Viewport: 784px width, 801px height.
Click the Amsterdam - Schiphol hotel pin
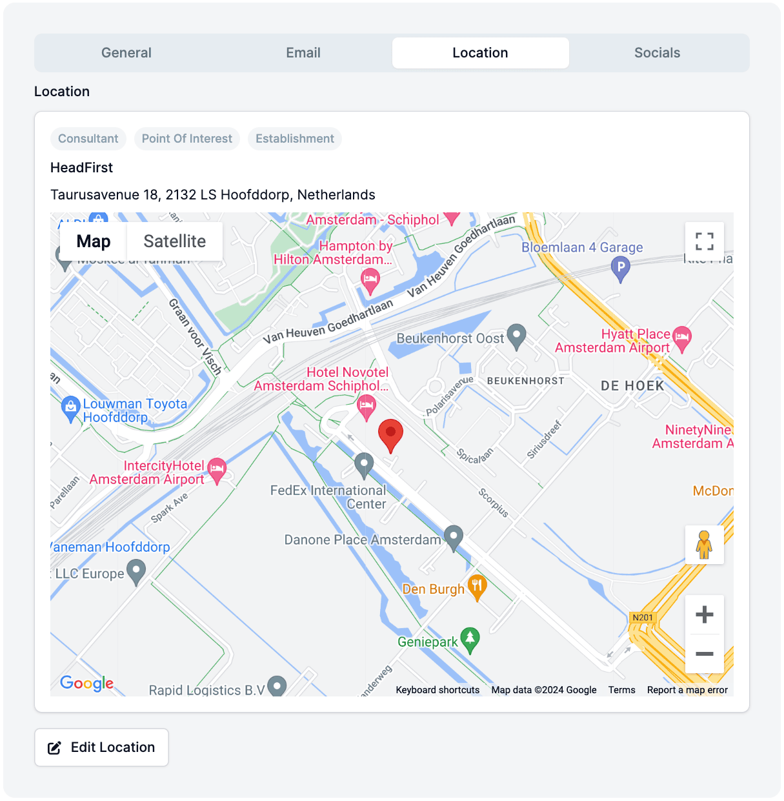coord(452,218)
